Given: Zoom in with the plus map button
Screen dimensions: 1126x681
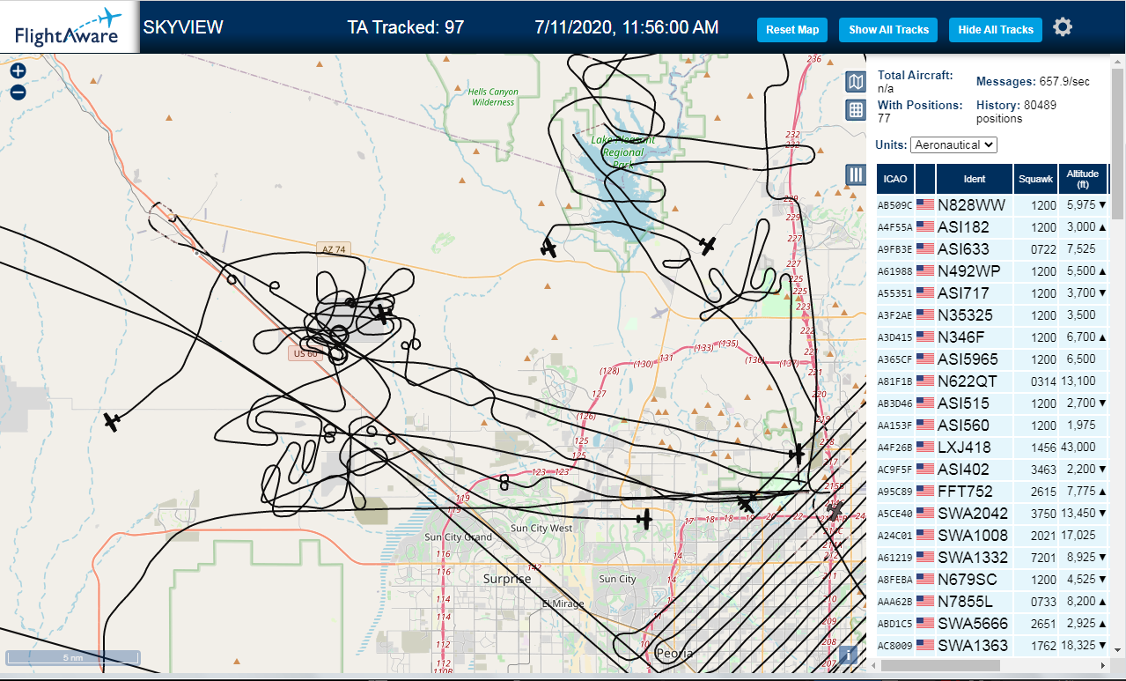Looking at the screenshot, I should click(x=18, y=71).
